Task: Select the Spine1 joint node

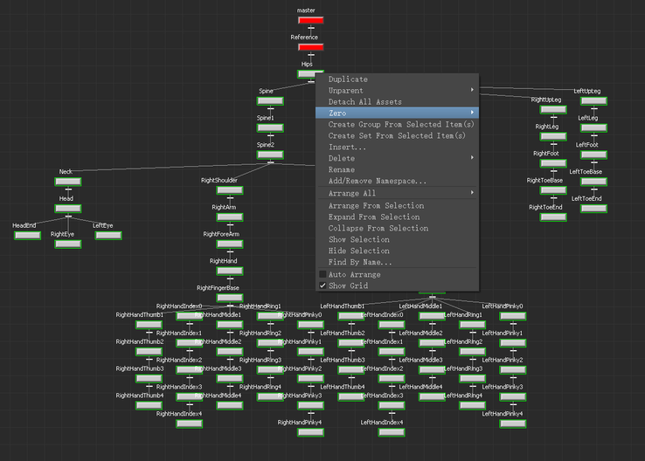Action: pos(270,127)
